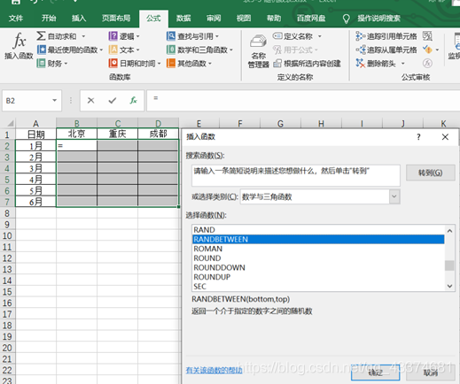Expand the 定义名称 dropdown arrow
Viewport: 460px width, 384px height.
pyautogui.click(x=320, y=36)
